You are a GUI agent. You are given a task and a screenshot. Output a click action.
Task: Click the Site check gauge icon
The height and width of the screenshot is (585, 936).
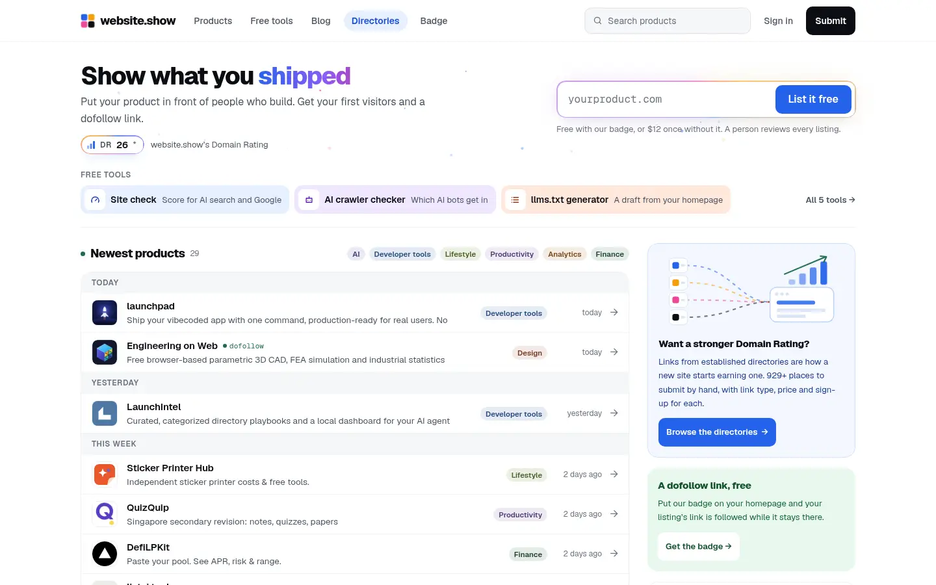click(95, 200)
